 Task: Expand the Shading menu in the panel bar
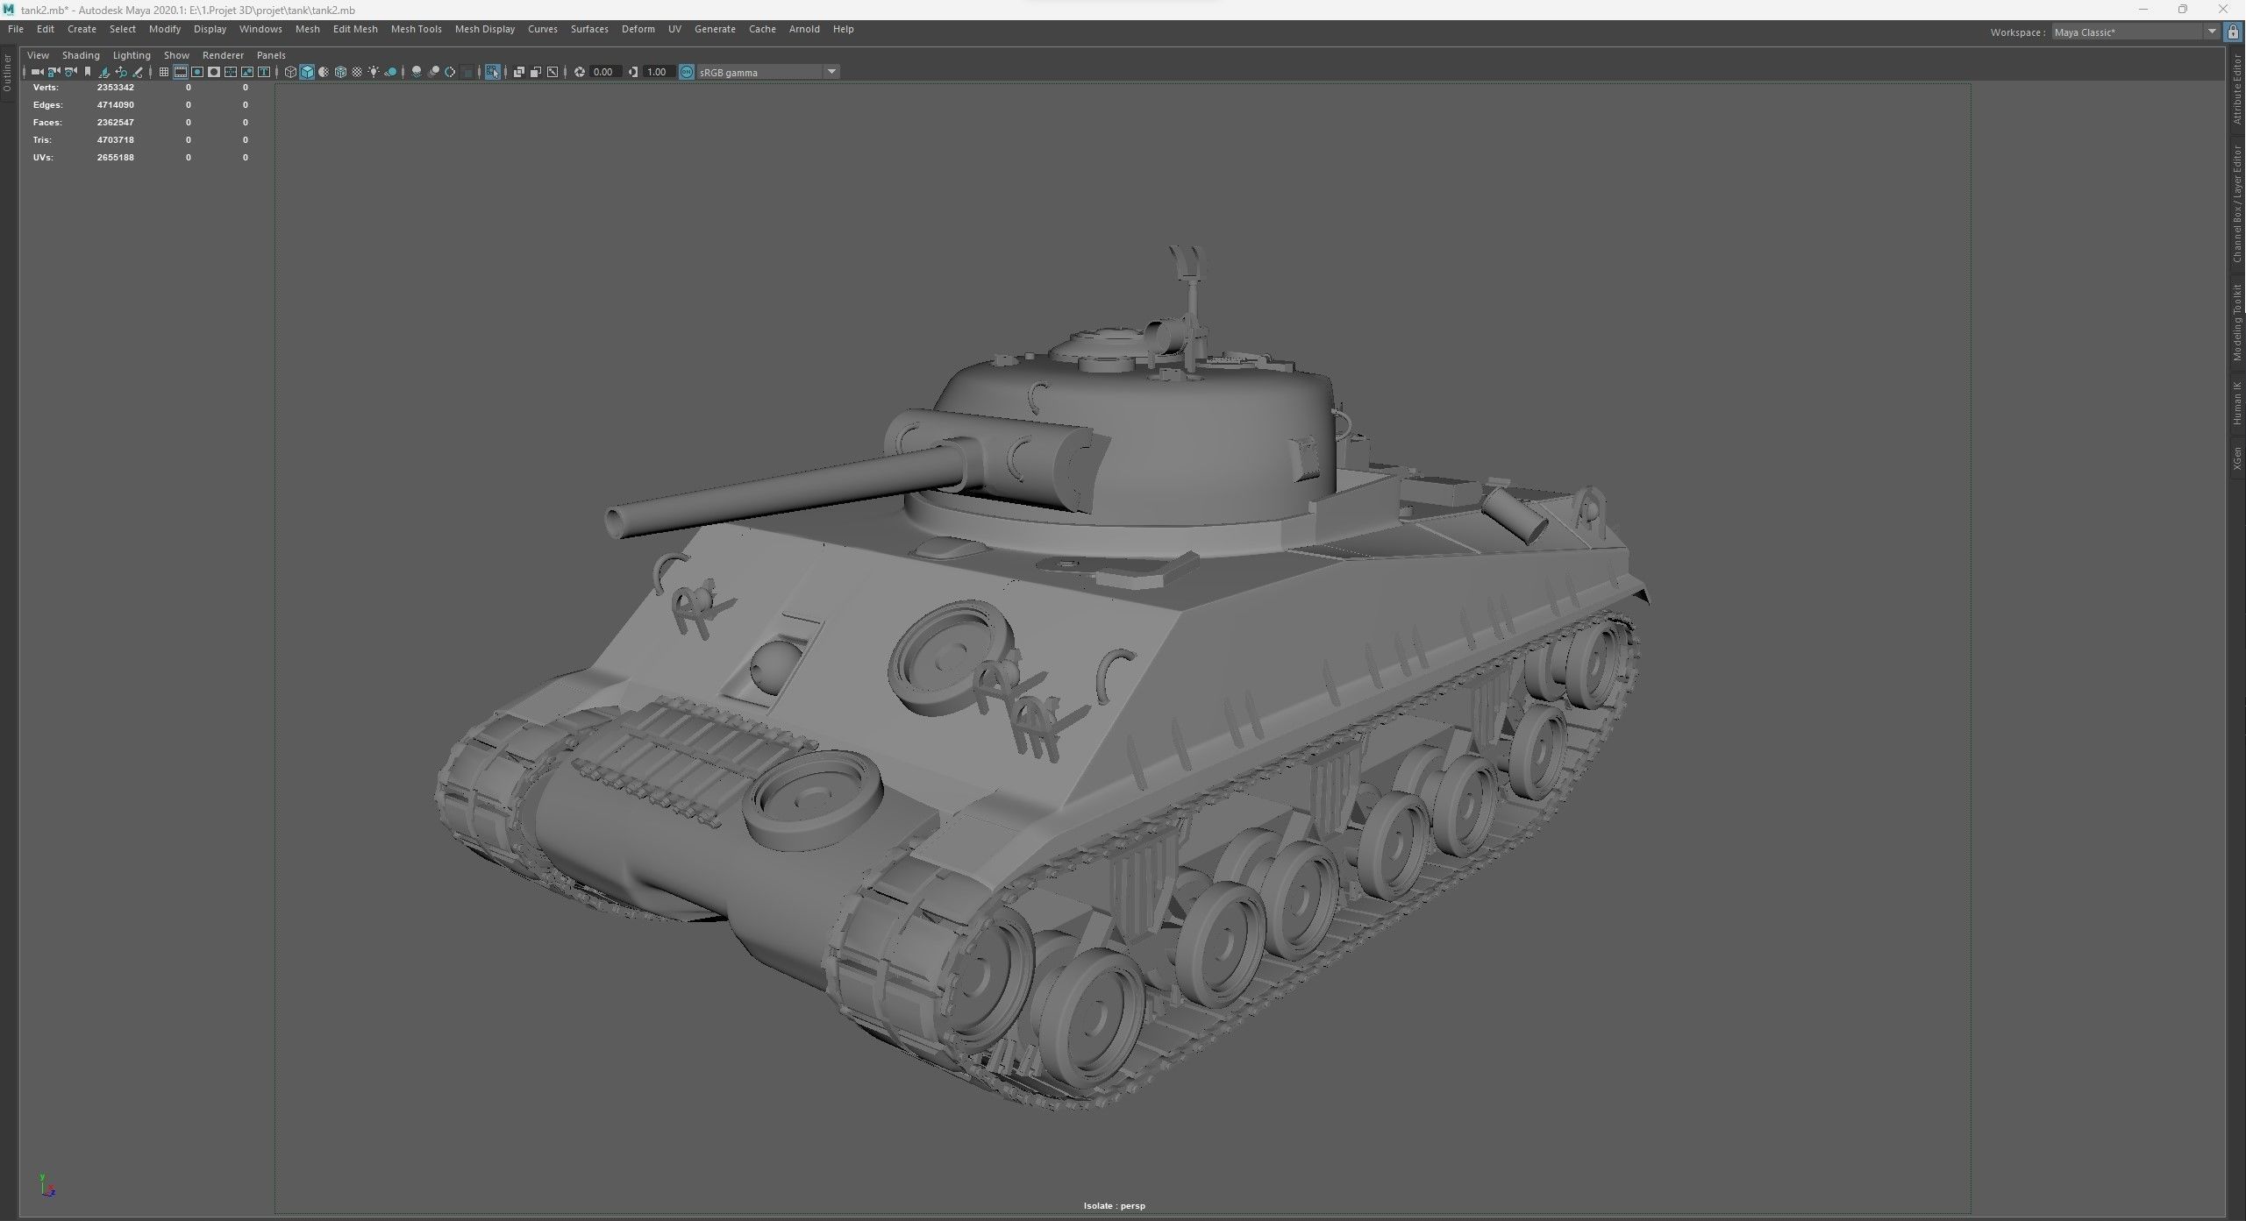coord(81,54)
